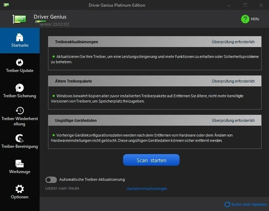Minimize the Driver Genius window
269x211 pixels.
[229, 5]
